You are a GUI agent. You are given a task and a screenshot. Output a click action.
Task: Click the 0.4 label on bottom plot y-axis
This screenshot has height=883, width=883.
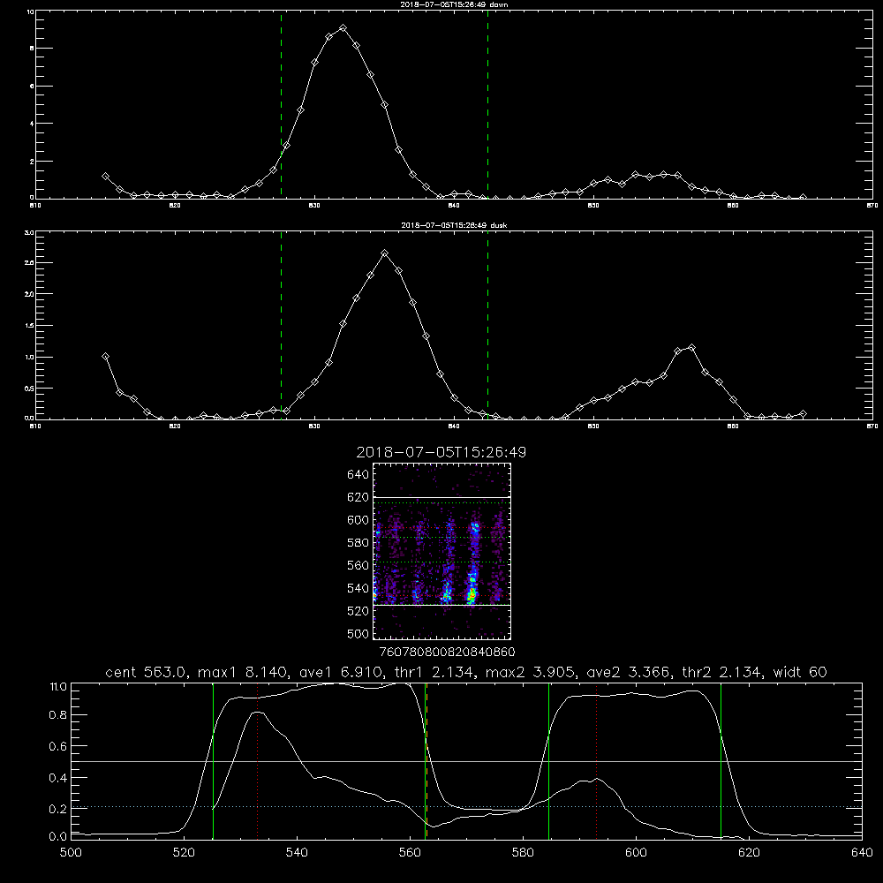click(58, 778)
